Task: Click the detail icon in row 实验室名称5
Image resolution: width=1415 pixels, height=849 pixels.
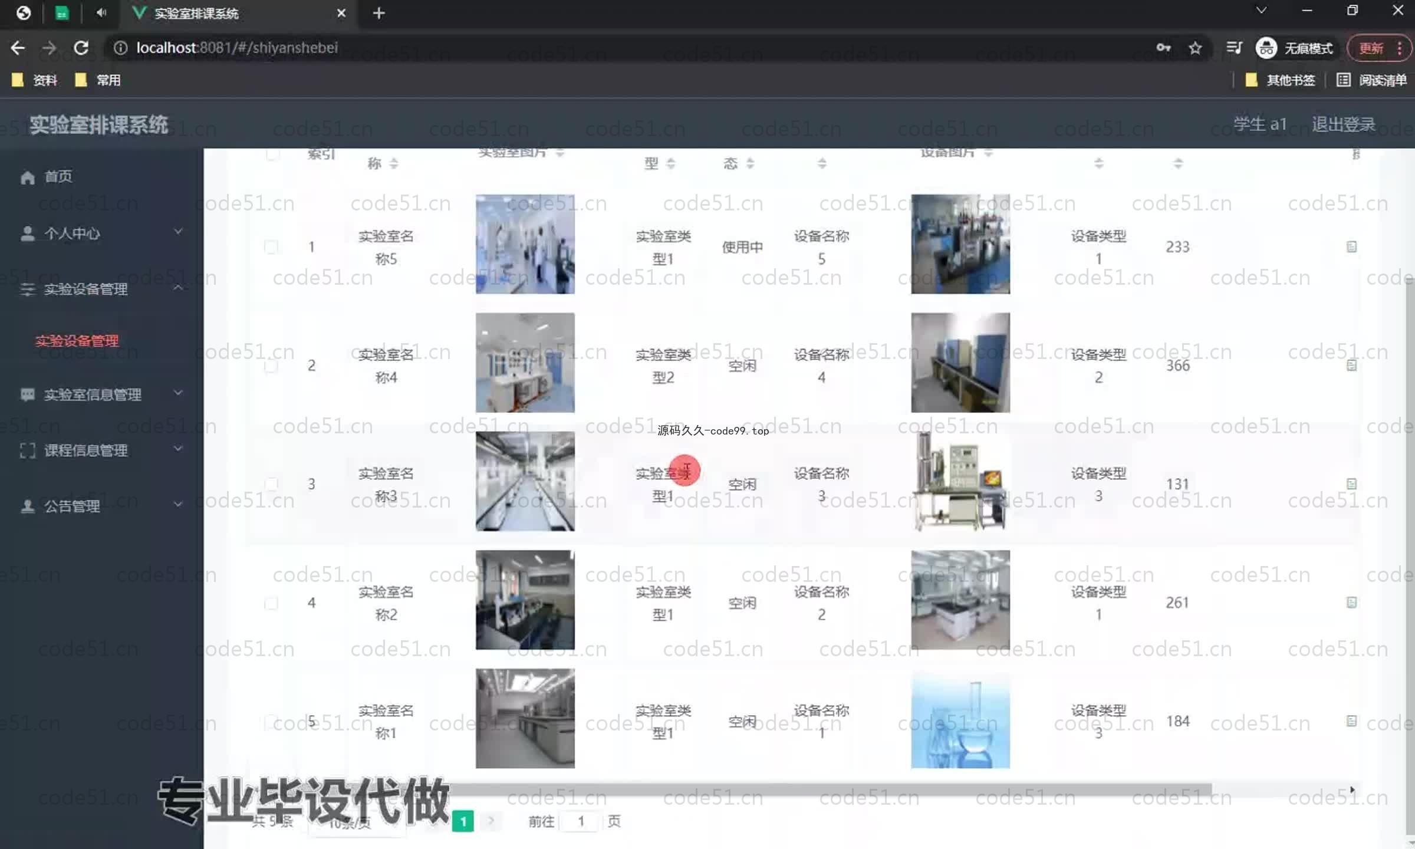Action: coord(1352,247)
